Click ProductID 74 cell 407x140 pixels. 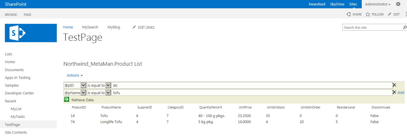(x=73, y=122)
